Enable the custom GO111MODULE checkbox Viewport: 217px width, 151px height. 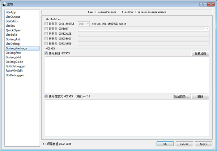pyautogui.click(x=46, y=23)
